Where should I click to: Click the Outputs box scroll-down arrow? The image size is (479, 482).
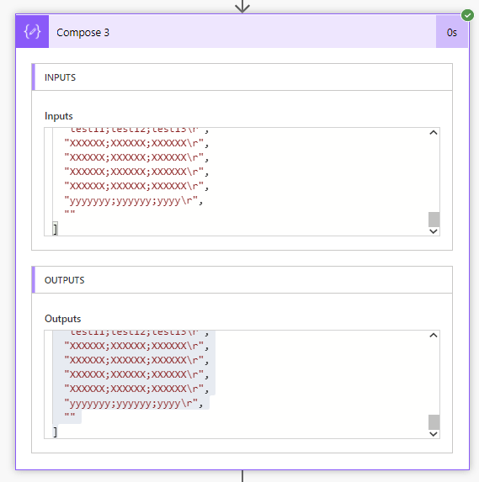434,434
